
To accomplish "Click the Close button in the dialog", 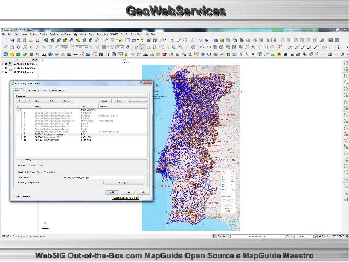I will point(128,193).
